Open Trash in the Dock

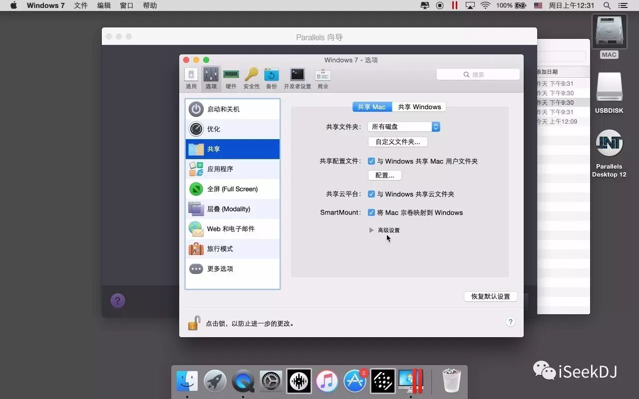(x=452, y=382)
